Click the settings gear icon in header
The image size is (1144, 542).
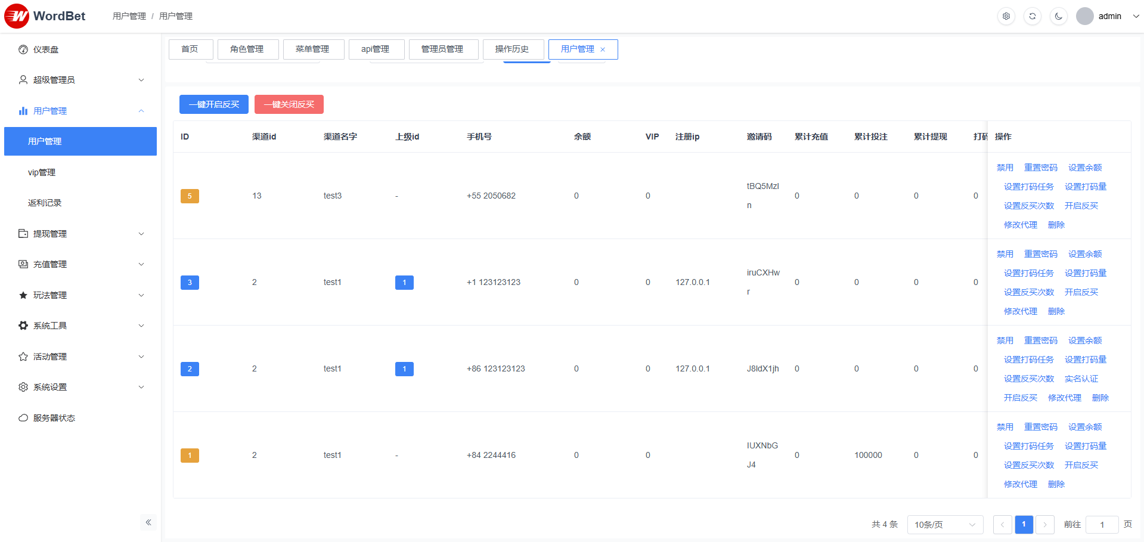pyautogui.click(x=1006, y=16)
